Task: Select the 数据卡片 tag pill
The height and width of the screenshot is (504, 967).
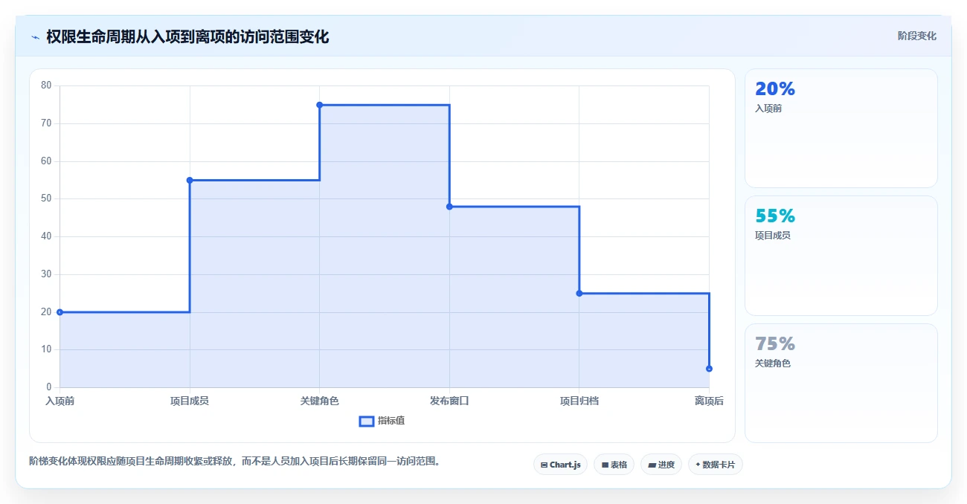Action: click(715, 465)
